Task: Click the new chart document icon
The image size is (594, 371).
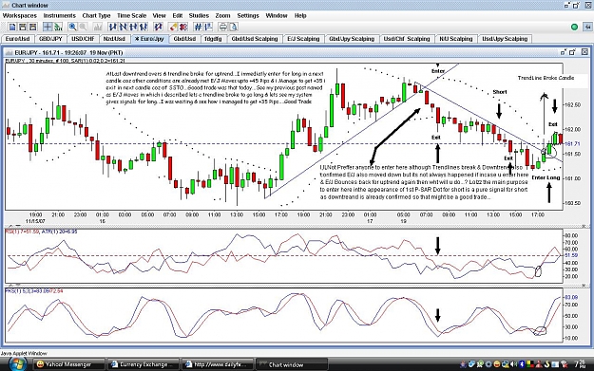Action: (12, 27)
